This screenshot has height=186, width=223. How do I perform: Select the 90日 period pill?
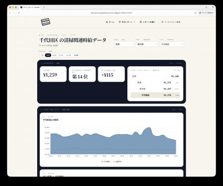[55, 55]
